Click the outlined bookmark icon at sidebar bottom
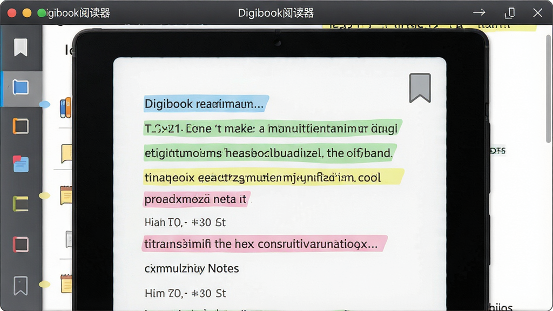 [21, 286]
